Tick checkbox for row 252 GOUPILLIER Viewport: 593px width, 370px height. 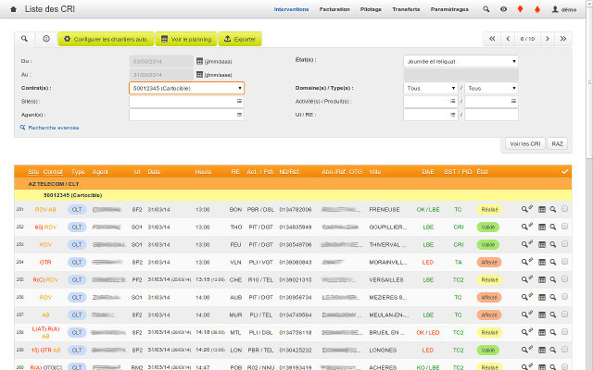[564, 226]
